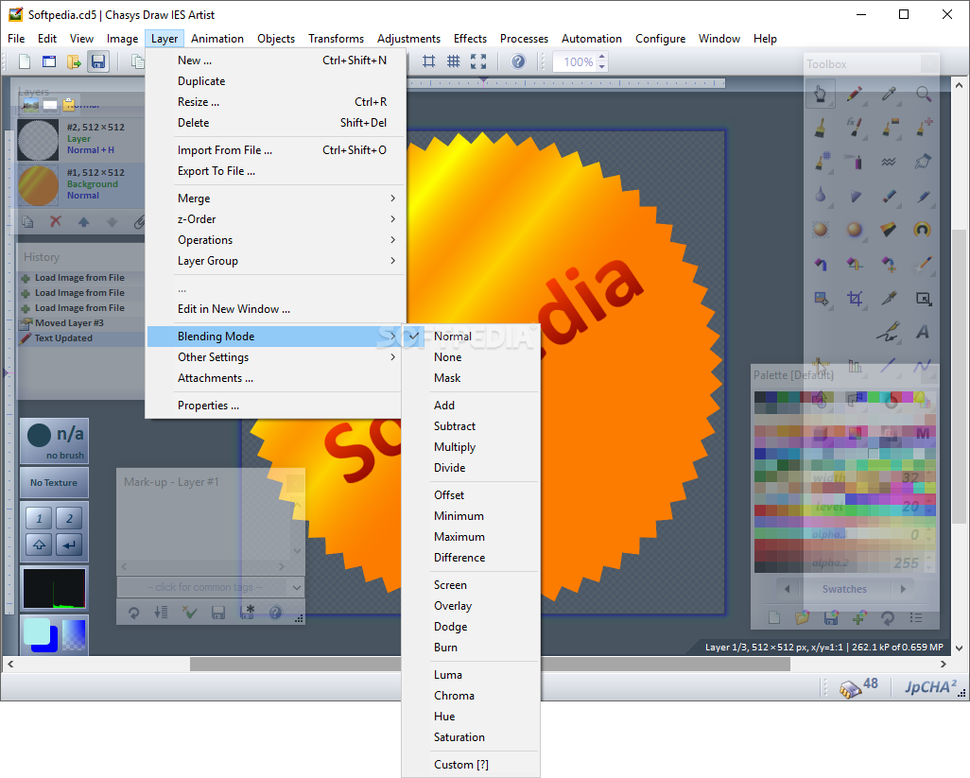Image resolution: width=970 pixels, height=778 pixels.
Task: Select the wavy lines smudge tool
Action: coord(889,162)
